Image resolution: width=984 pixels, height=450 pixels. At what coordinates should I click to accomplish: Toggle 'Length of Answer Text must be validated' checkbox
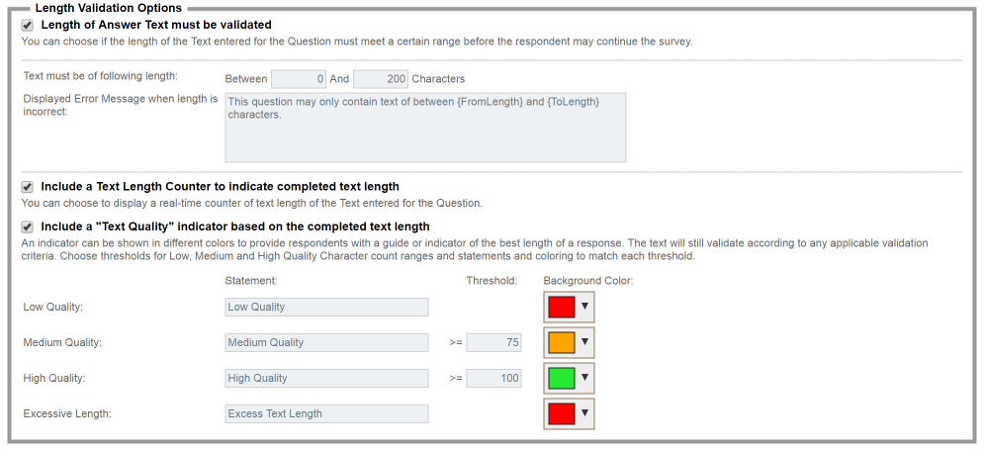28,25
